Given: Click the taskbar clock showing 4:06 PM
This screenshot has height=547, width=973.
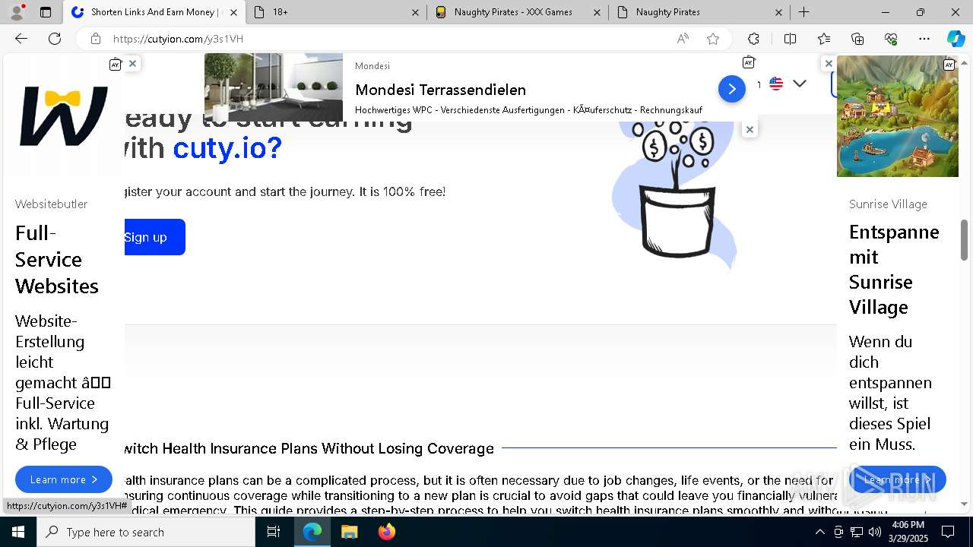Looking at the screenshot, I should (x=908, y=532).
